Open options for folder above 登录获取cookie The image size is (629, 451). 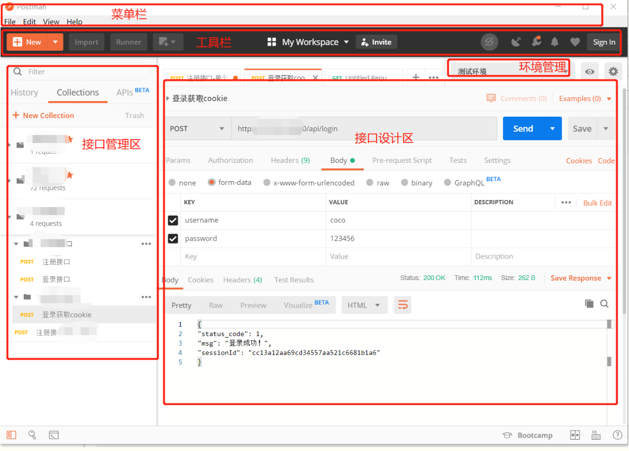146,297
